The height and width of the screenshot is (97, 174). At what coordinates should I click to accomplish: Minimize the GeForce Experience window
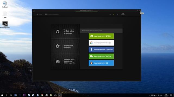[135, 11]
